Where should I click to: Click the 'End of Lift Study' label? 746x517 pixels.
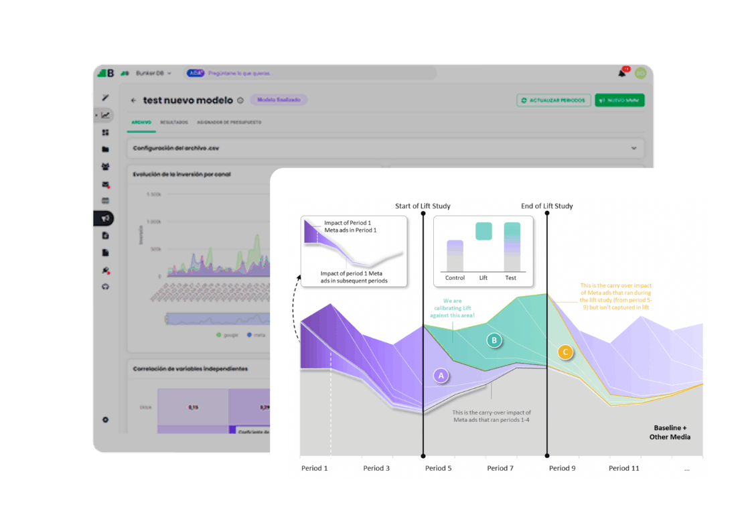point(546,206)
